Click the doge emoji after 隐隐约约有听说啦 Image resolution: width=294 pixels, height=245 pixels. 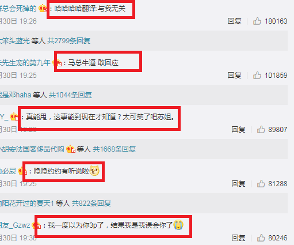[x=94, y=171]
